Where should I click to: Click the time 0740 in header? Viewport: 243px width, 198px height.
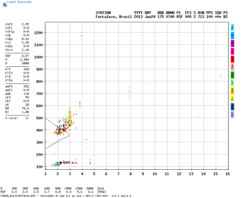170,17
